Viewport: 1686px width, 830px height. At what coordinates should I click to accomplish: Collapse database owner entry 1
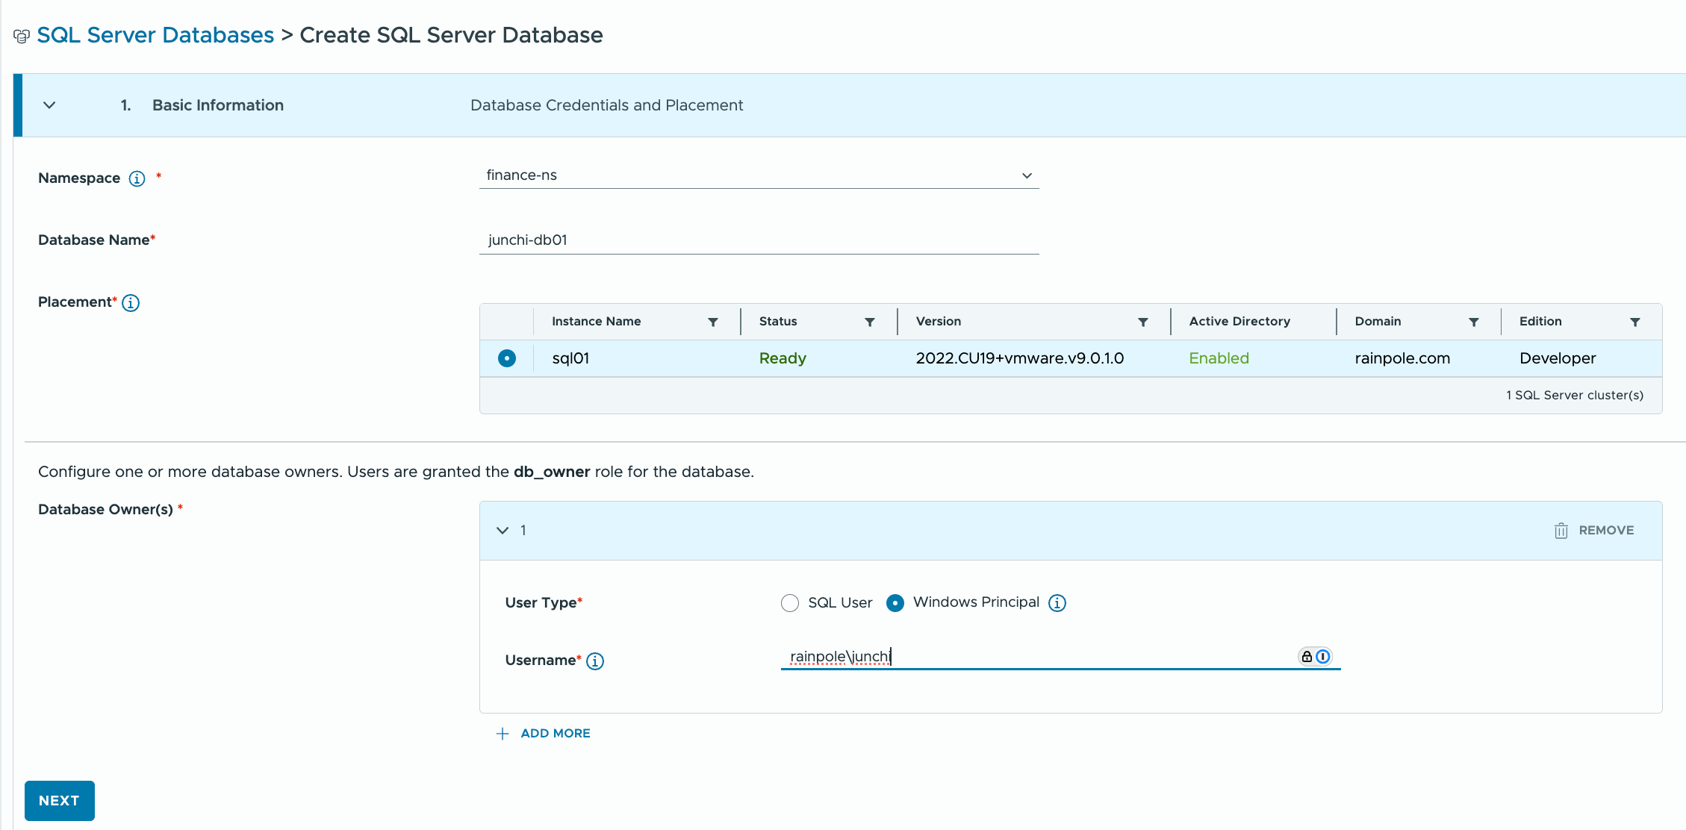click(503, 531)
